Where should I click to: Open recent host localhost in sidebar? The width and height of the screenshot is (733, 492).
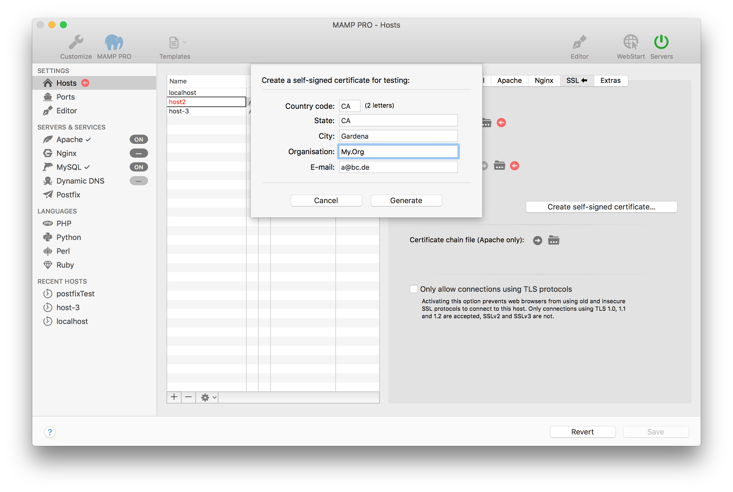click(x=94, y=321)
